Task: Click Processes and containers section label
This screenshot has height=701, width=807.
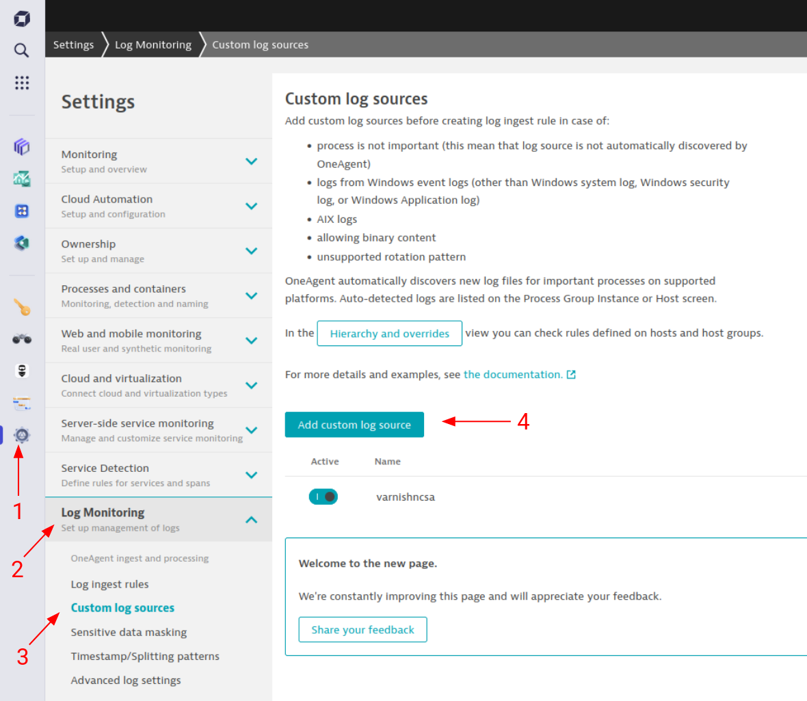Action: tap(135, 295)
